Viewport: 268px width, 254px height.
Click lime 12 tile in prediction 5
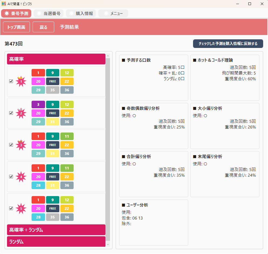point(67,200)
